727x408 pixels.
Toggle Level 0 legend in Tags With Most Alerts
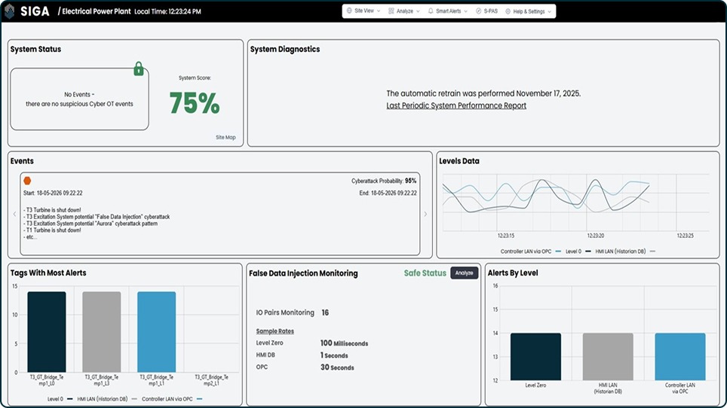[x=60, y=399]
